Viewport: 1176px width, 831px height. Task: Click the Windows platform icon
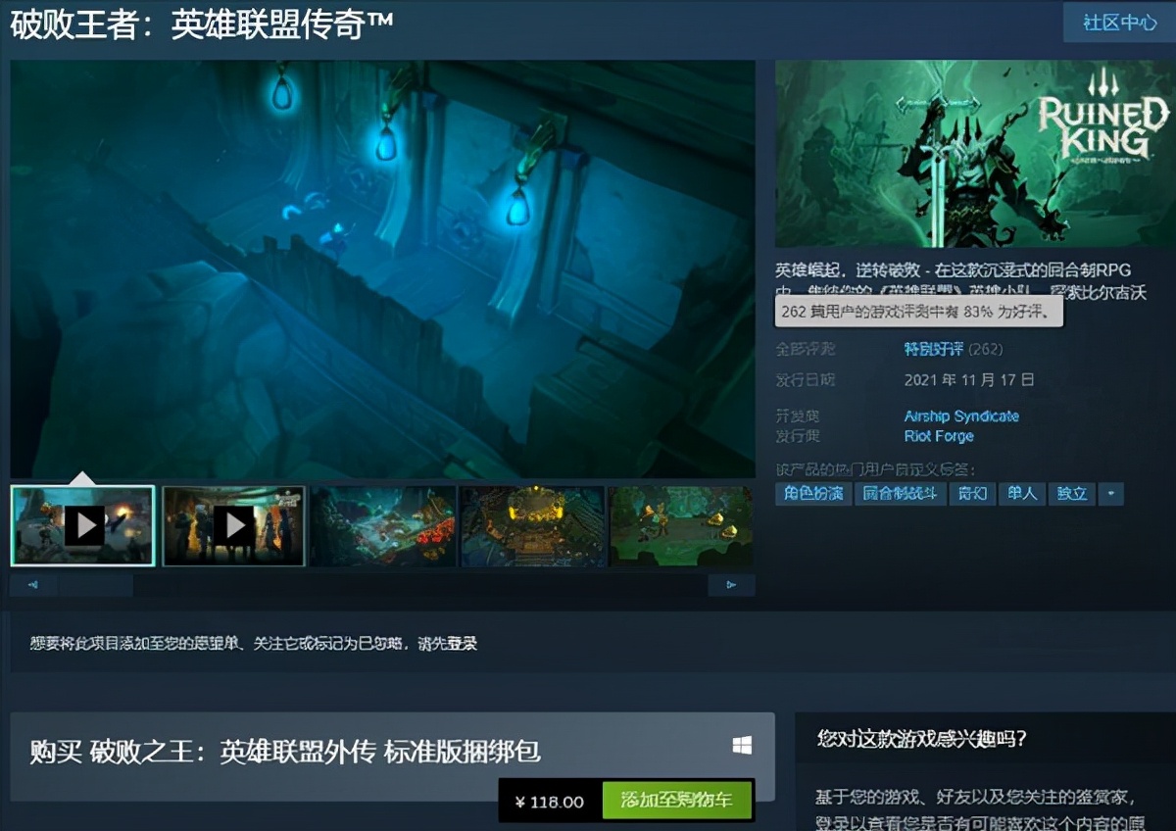742,747
